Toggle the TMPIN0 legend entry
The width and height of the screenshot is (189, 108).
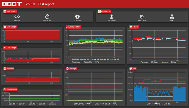click(74, 59)
